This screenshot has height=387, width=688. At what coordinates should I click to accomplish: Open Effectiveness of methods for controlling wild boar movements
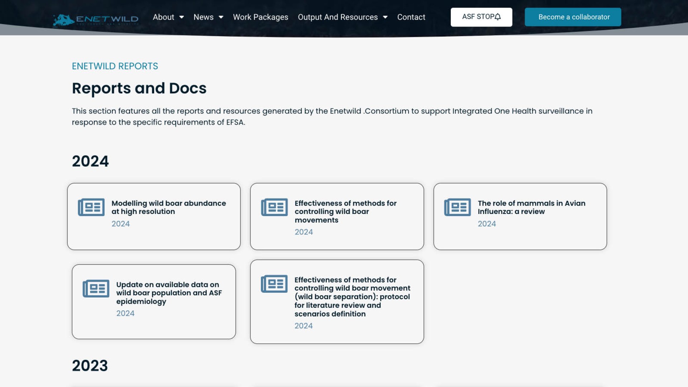[345, 212]
